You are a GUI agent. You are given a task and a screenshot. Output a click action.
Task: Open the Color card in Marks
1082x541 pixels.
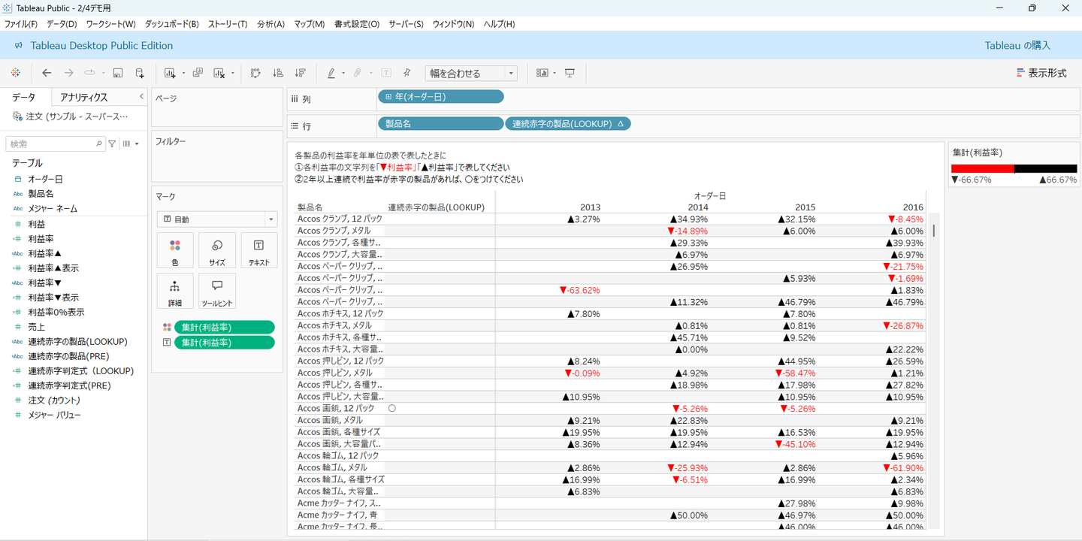175,251
